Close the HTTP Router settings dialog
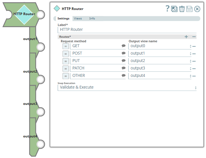Image resolution: width=206 pixels, height=158 pixels. point(197,9)
